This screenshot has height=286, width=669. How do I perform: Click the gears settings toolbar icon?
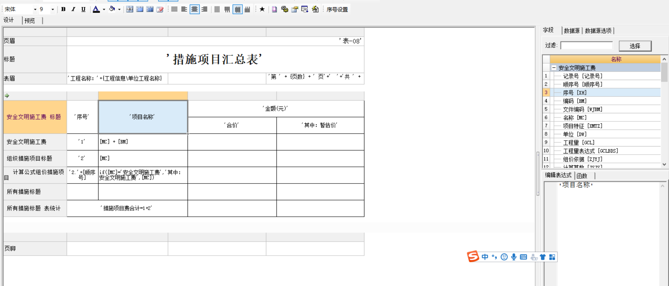(x=285, y=9)
